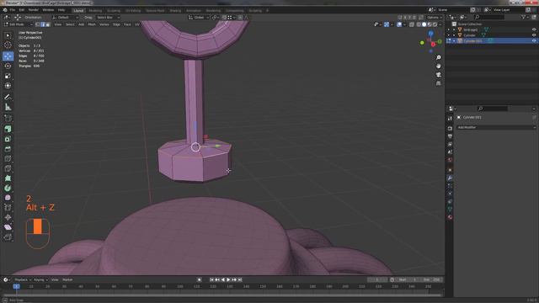
Task: Select the Bevel tool
Action: (x=8, y=149)
